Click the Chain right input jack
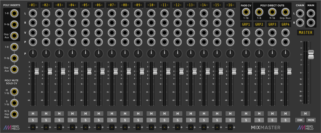 (x=300, y=23)
